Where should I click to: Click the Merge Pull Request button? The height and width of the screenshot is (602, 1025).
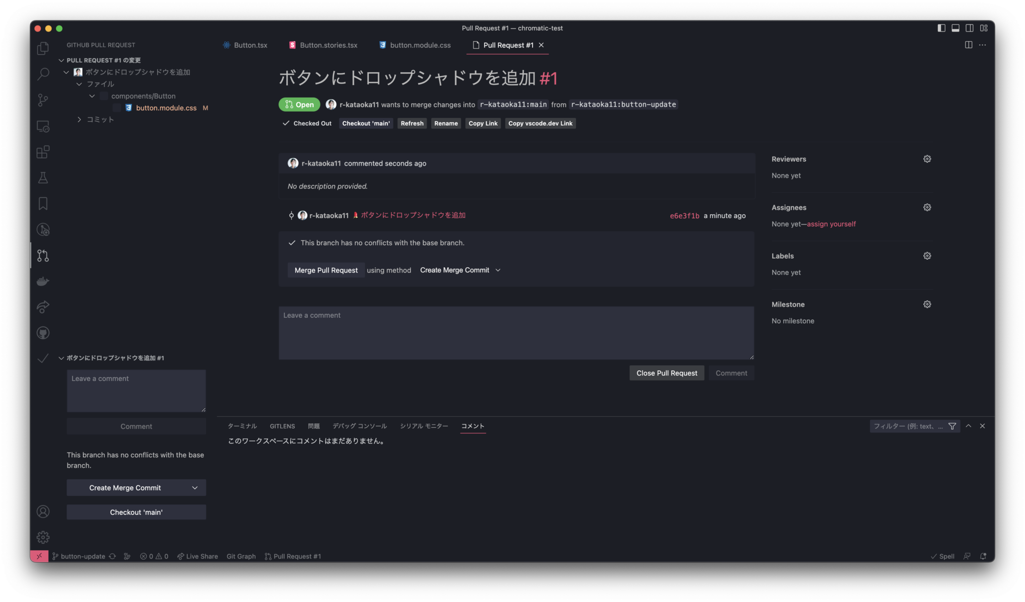tap(326, 270)
